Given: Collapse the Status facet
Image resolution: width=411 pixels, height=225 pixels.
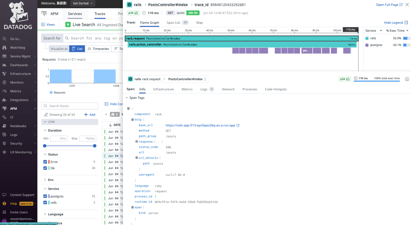Looking at the screenshot, I should [x=45, y=154].
